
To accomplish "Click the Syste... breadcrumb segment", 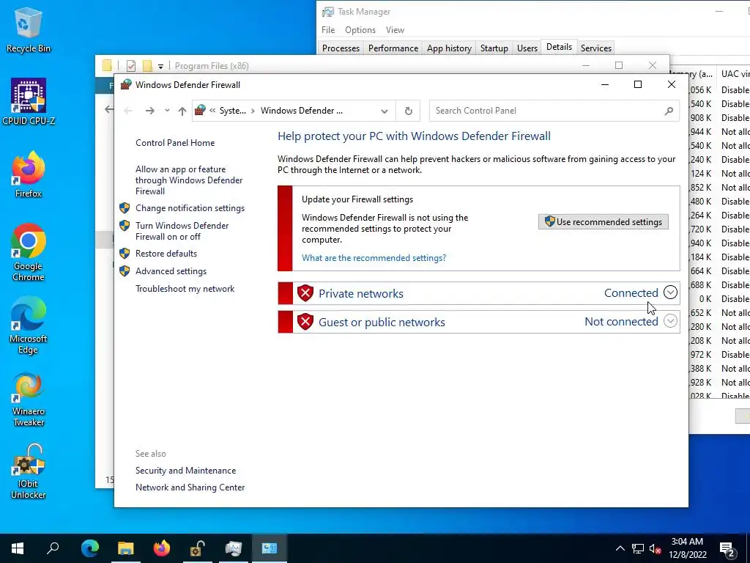I will pyautogui.click(x=232, y=111).
